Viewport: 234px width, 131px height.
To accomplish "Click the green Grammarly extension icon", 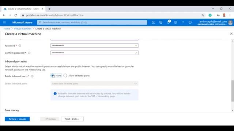I will click(210, 15).
